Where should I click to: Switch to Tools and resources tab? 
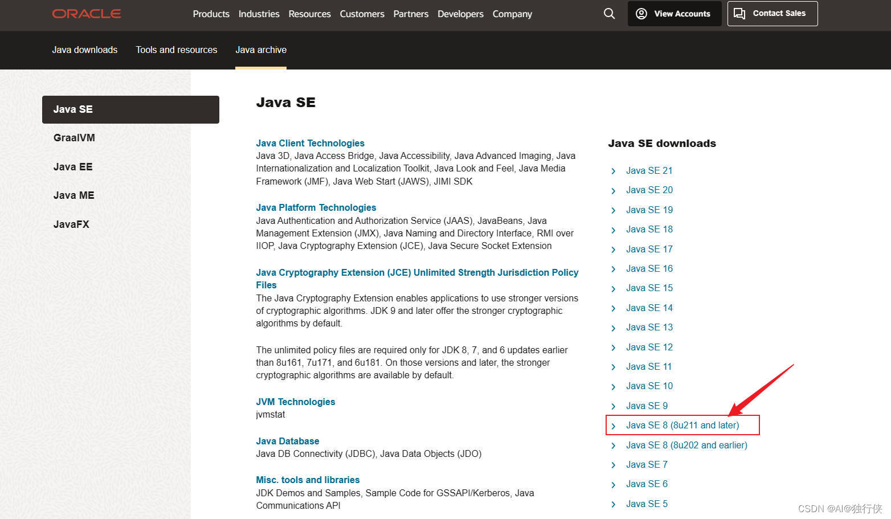click(177, 50)
